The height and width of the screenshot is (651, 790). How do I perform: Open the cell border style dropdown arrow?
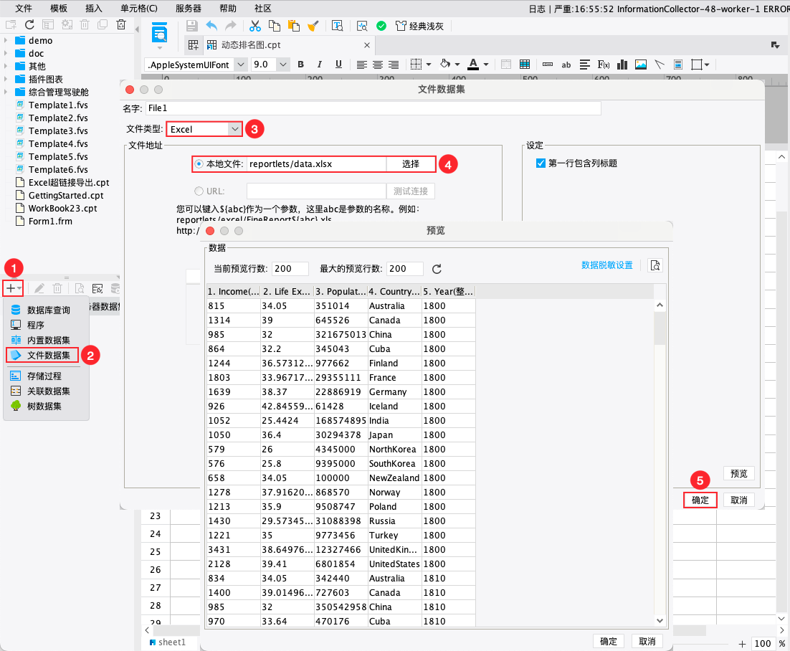[429, 65]
